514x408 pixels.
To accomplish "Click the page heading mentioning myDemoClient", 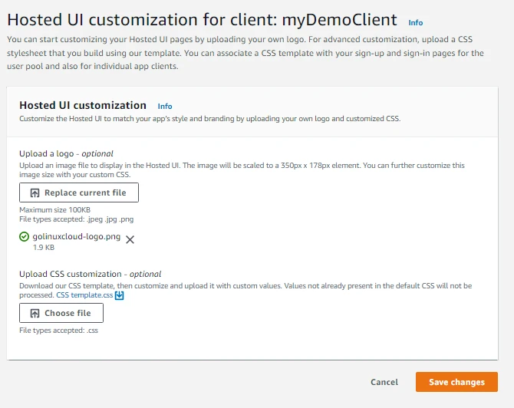I will 202,21.
